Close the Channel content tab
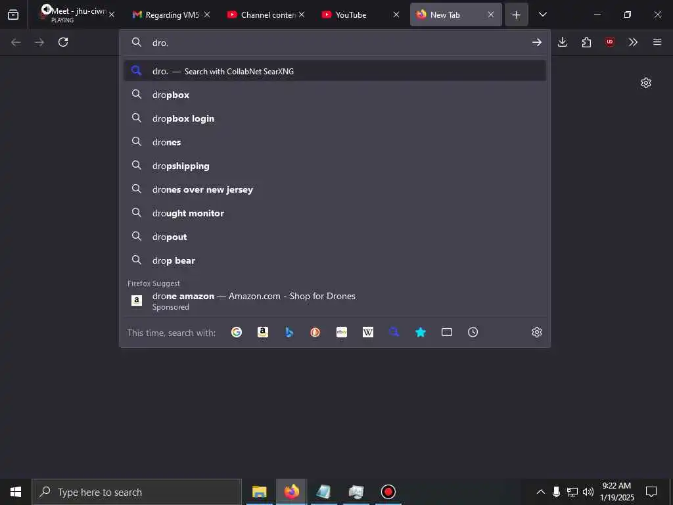Image resolution: width=673 pixels, height=505 pixels. point(302,14)
